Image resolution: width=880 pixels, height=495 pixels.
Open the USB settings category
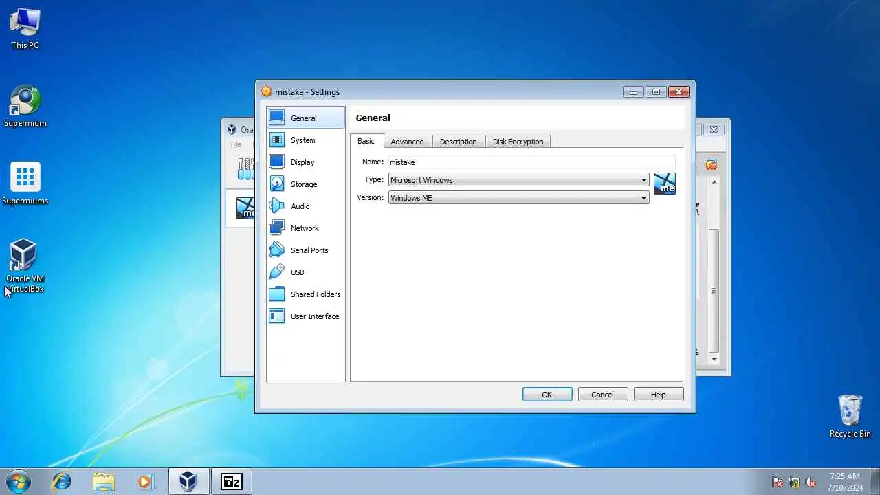(x=306, y=272)
